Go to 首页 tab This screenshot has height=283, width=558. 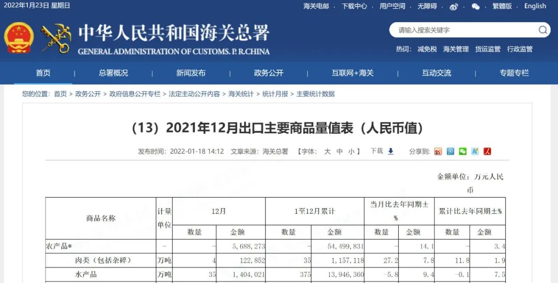coord(43,73)
